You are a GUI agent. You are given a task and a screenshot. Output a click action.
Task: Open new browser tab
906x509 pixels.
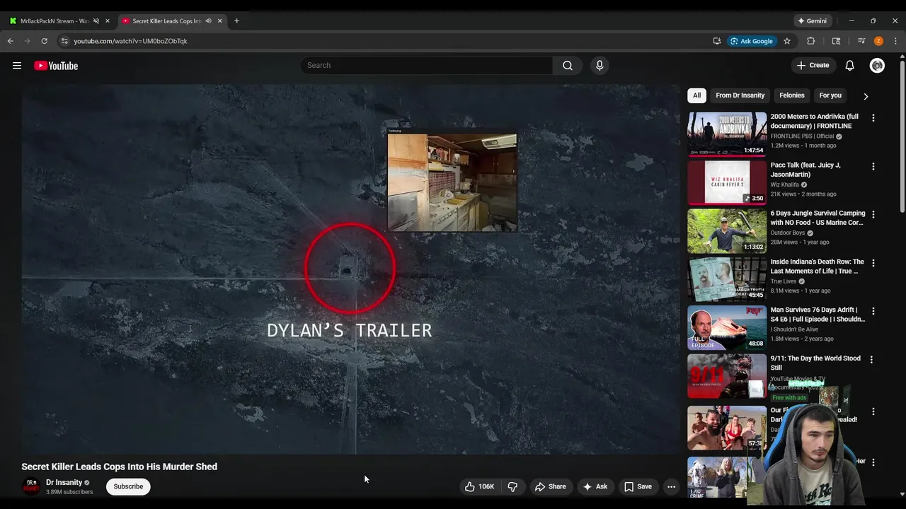point(236,21)
